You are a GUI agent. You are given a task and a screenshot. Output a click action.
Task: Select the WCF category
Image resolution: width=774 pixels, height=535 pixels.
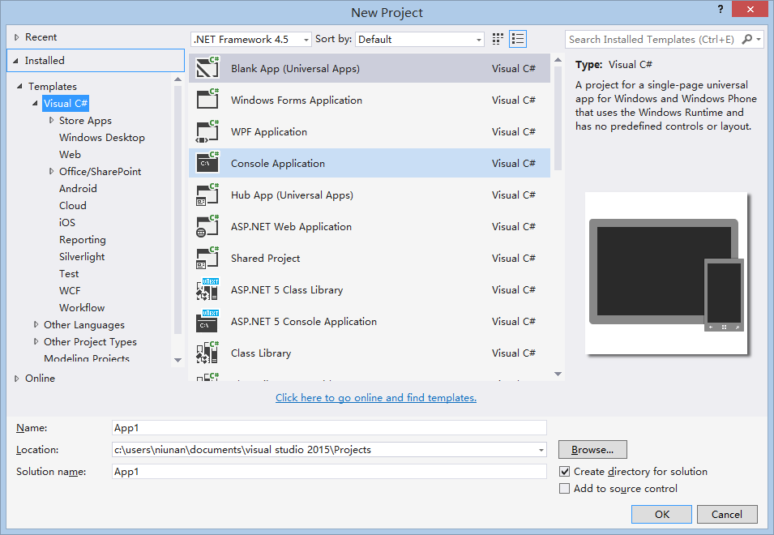(70, 291)
